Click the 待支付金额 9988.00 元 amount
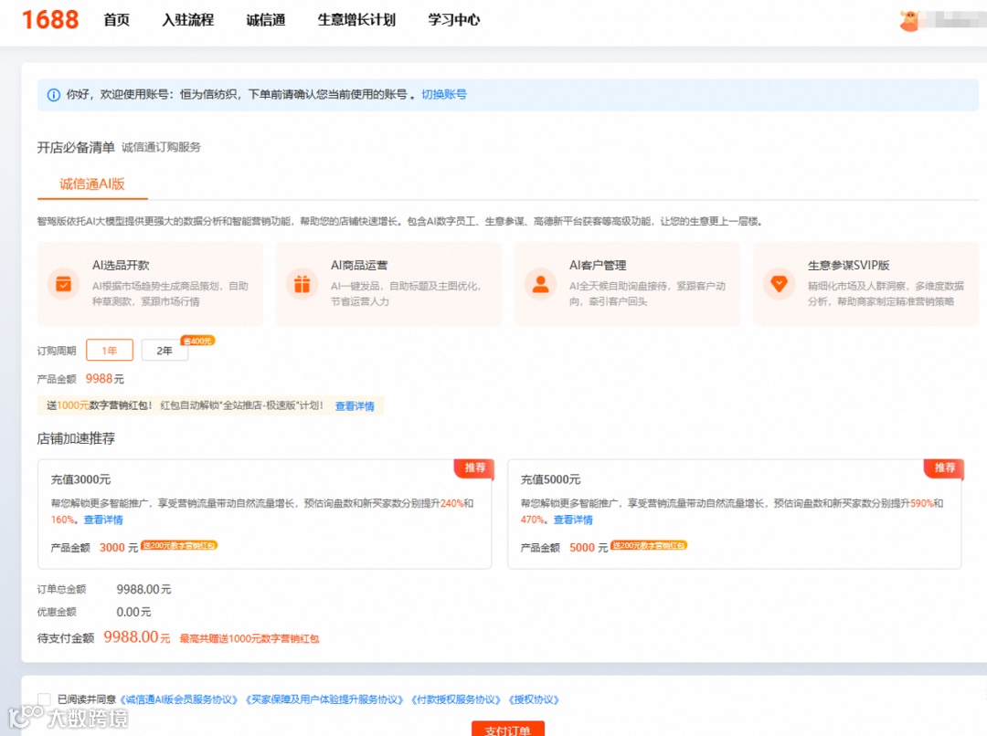 click(x=136, y=637)
